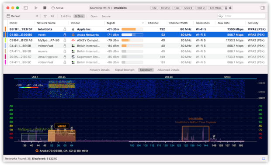This screenshot has height=165, width=271.
Task: Click the Belkin vendor icon in mumra row
Action: pyautogui.click(x=73, y=52)
